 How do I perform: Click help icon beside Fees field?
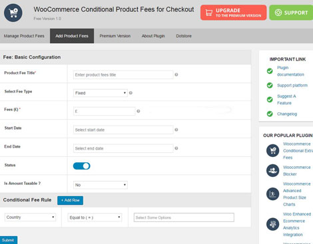(x=139, y=111)
